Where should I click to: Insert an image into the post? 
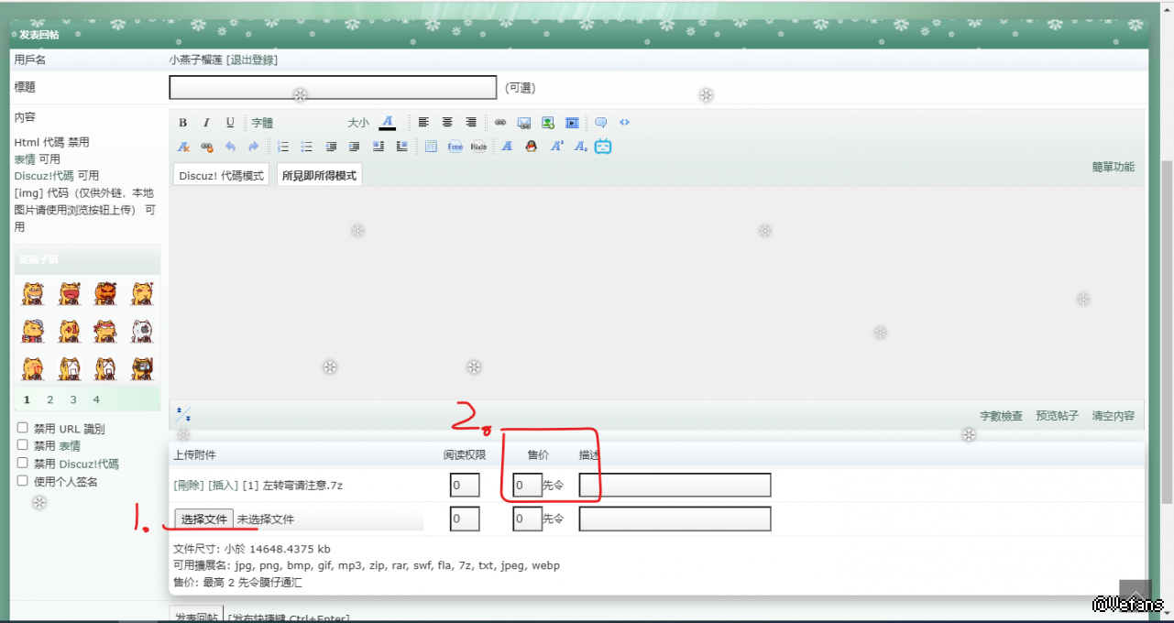548,123
